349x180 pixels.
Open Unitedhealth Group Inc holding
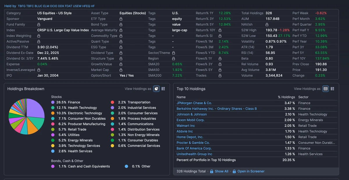click(194, 154)
